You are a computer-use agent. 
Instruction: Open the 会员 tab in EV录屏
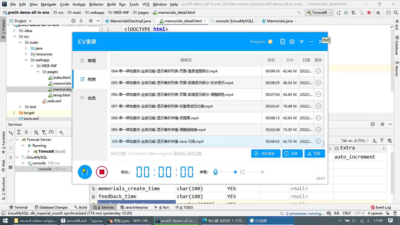click(x=90, y=98)
